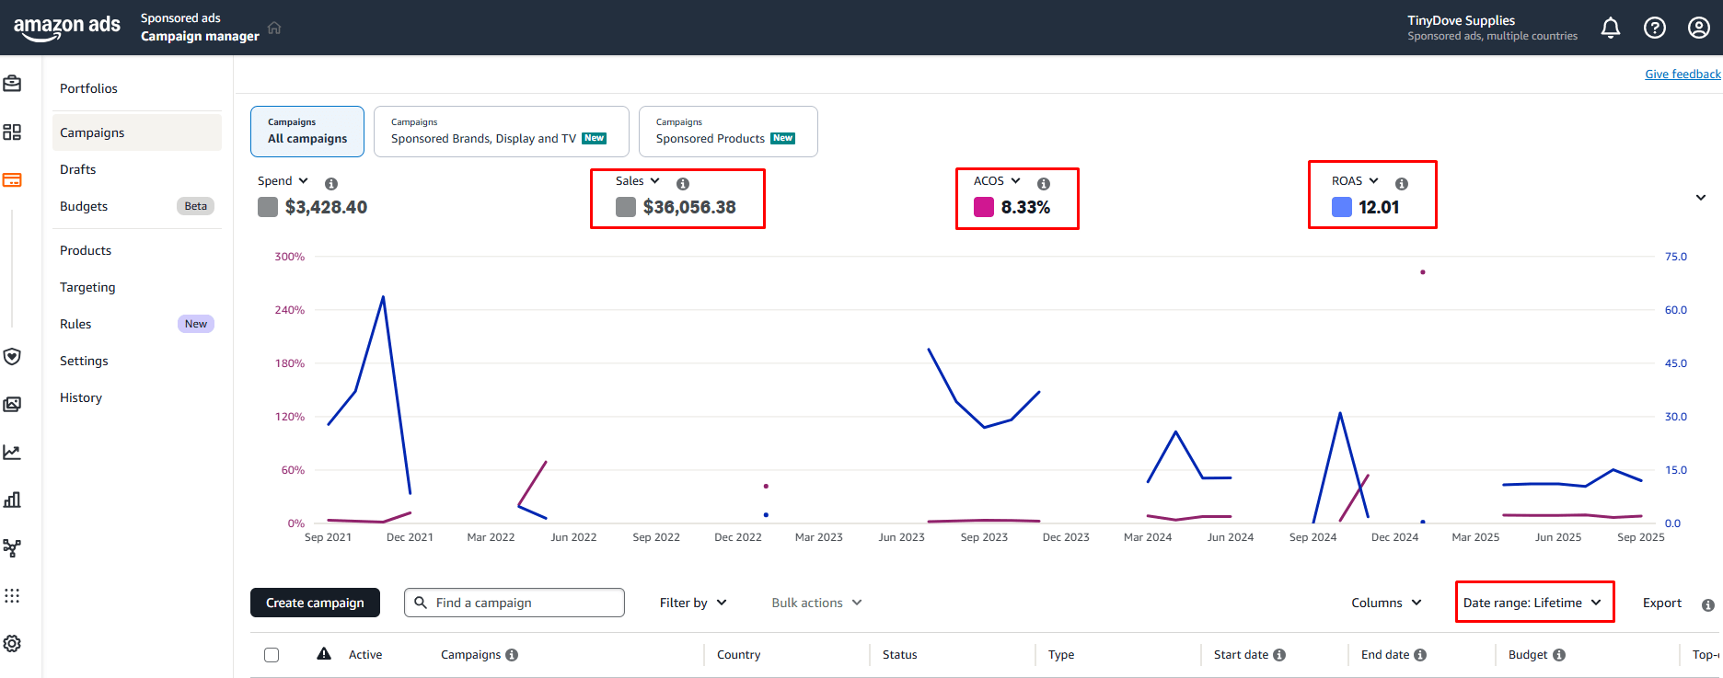Image resolution: width=1723 pixels, height=678 pixels.
Task: Go to home via the house icon
Action: [x=274, y=28]
